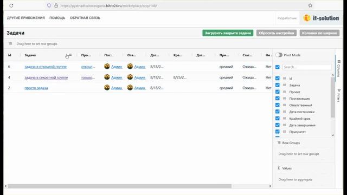Click avatar in Ответственный cell of row 4

click(130, 77)
